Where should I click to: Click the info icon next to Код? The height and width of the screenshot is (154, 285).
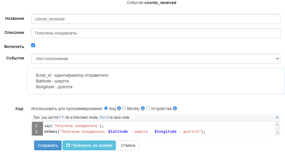coord(119,109)
